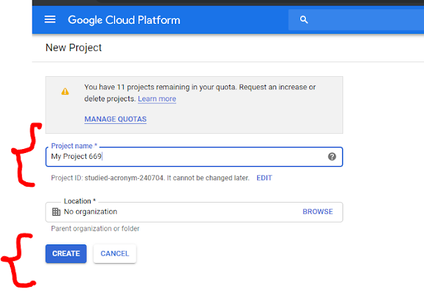Edit the project ID via EDIT
The height and width of the screenshot is (302, 424).
click(264, 178)
